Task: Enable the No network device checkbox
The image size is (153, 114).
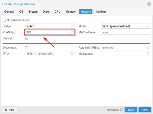Action: pyautogui.click(x=4, y=20)
